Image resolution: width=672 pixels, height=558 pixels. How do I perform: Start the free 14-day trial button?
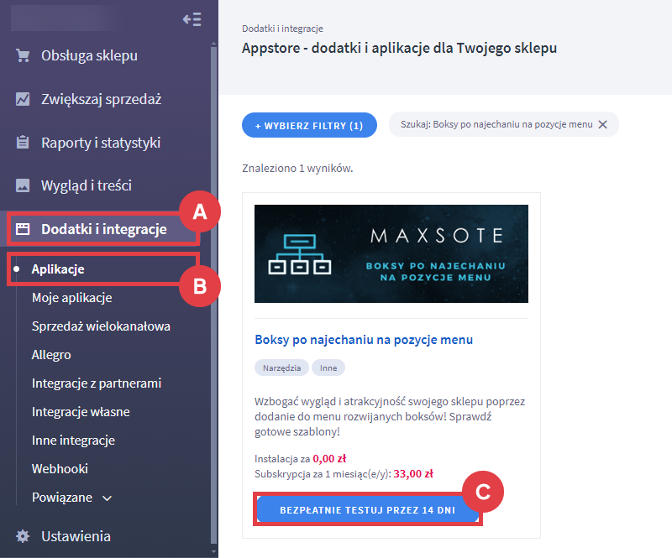coord(368,510)
